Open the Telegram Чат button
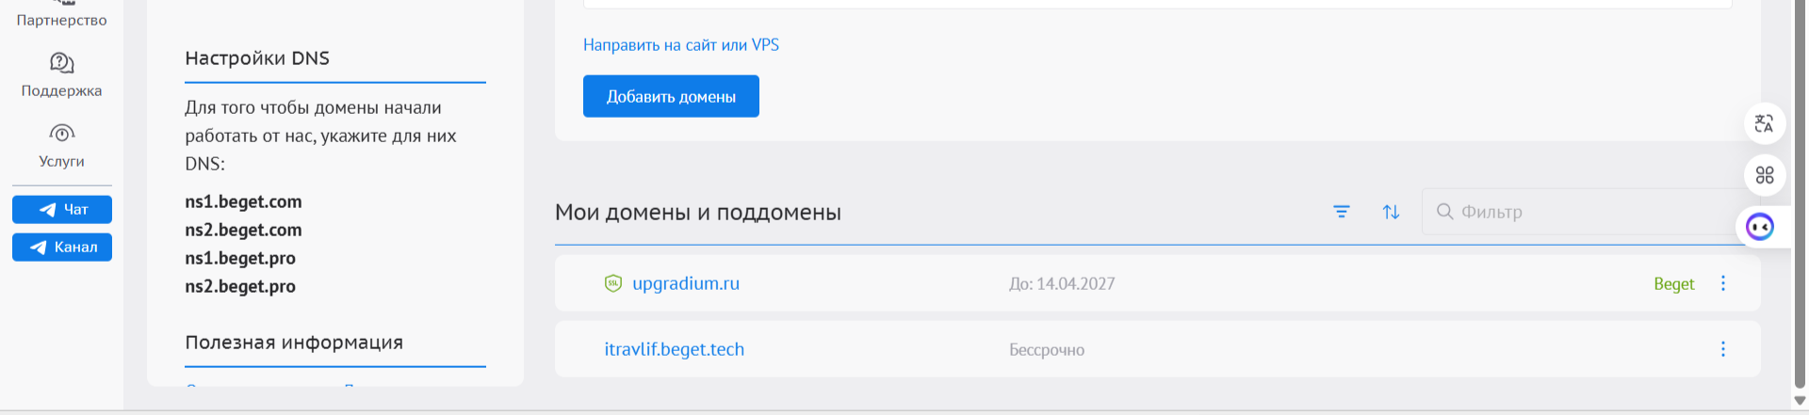The height and width of the screenshot is (415, 1809). coord(62,209)
